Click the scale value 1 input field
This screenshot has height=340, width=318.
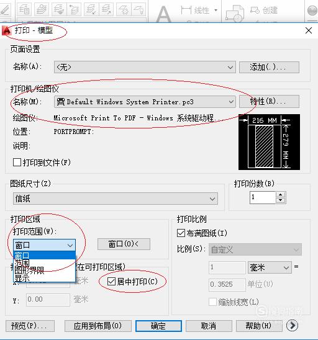pyautogui.click(x=227, y=267)
